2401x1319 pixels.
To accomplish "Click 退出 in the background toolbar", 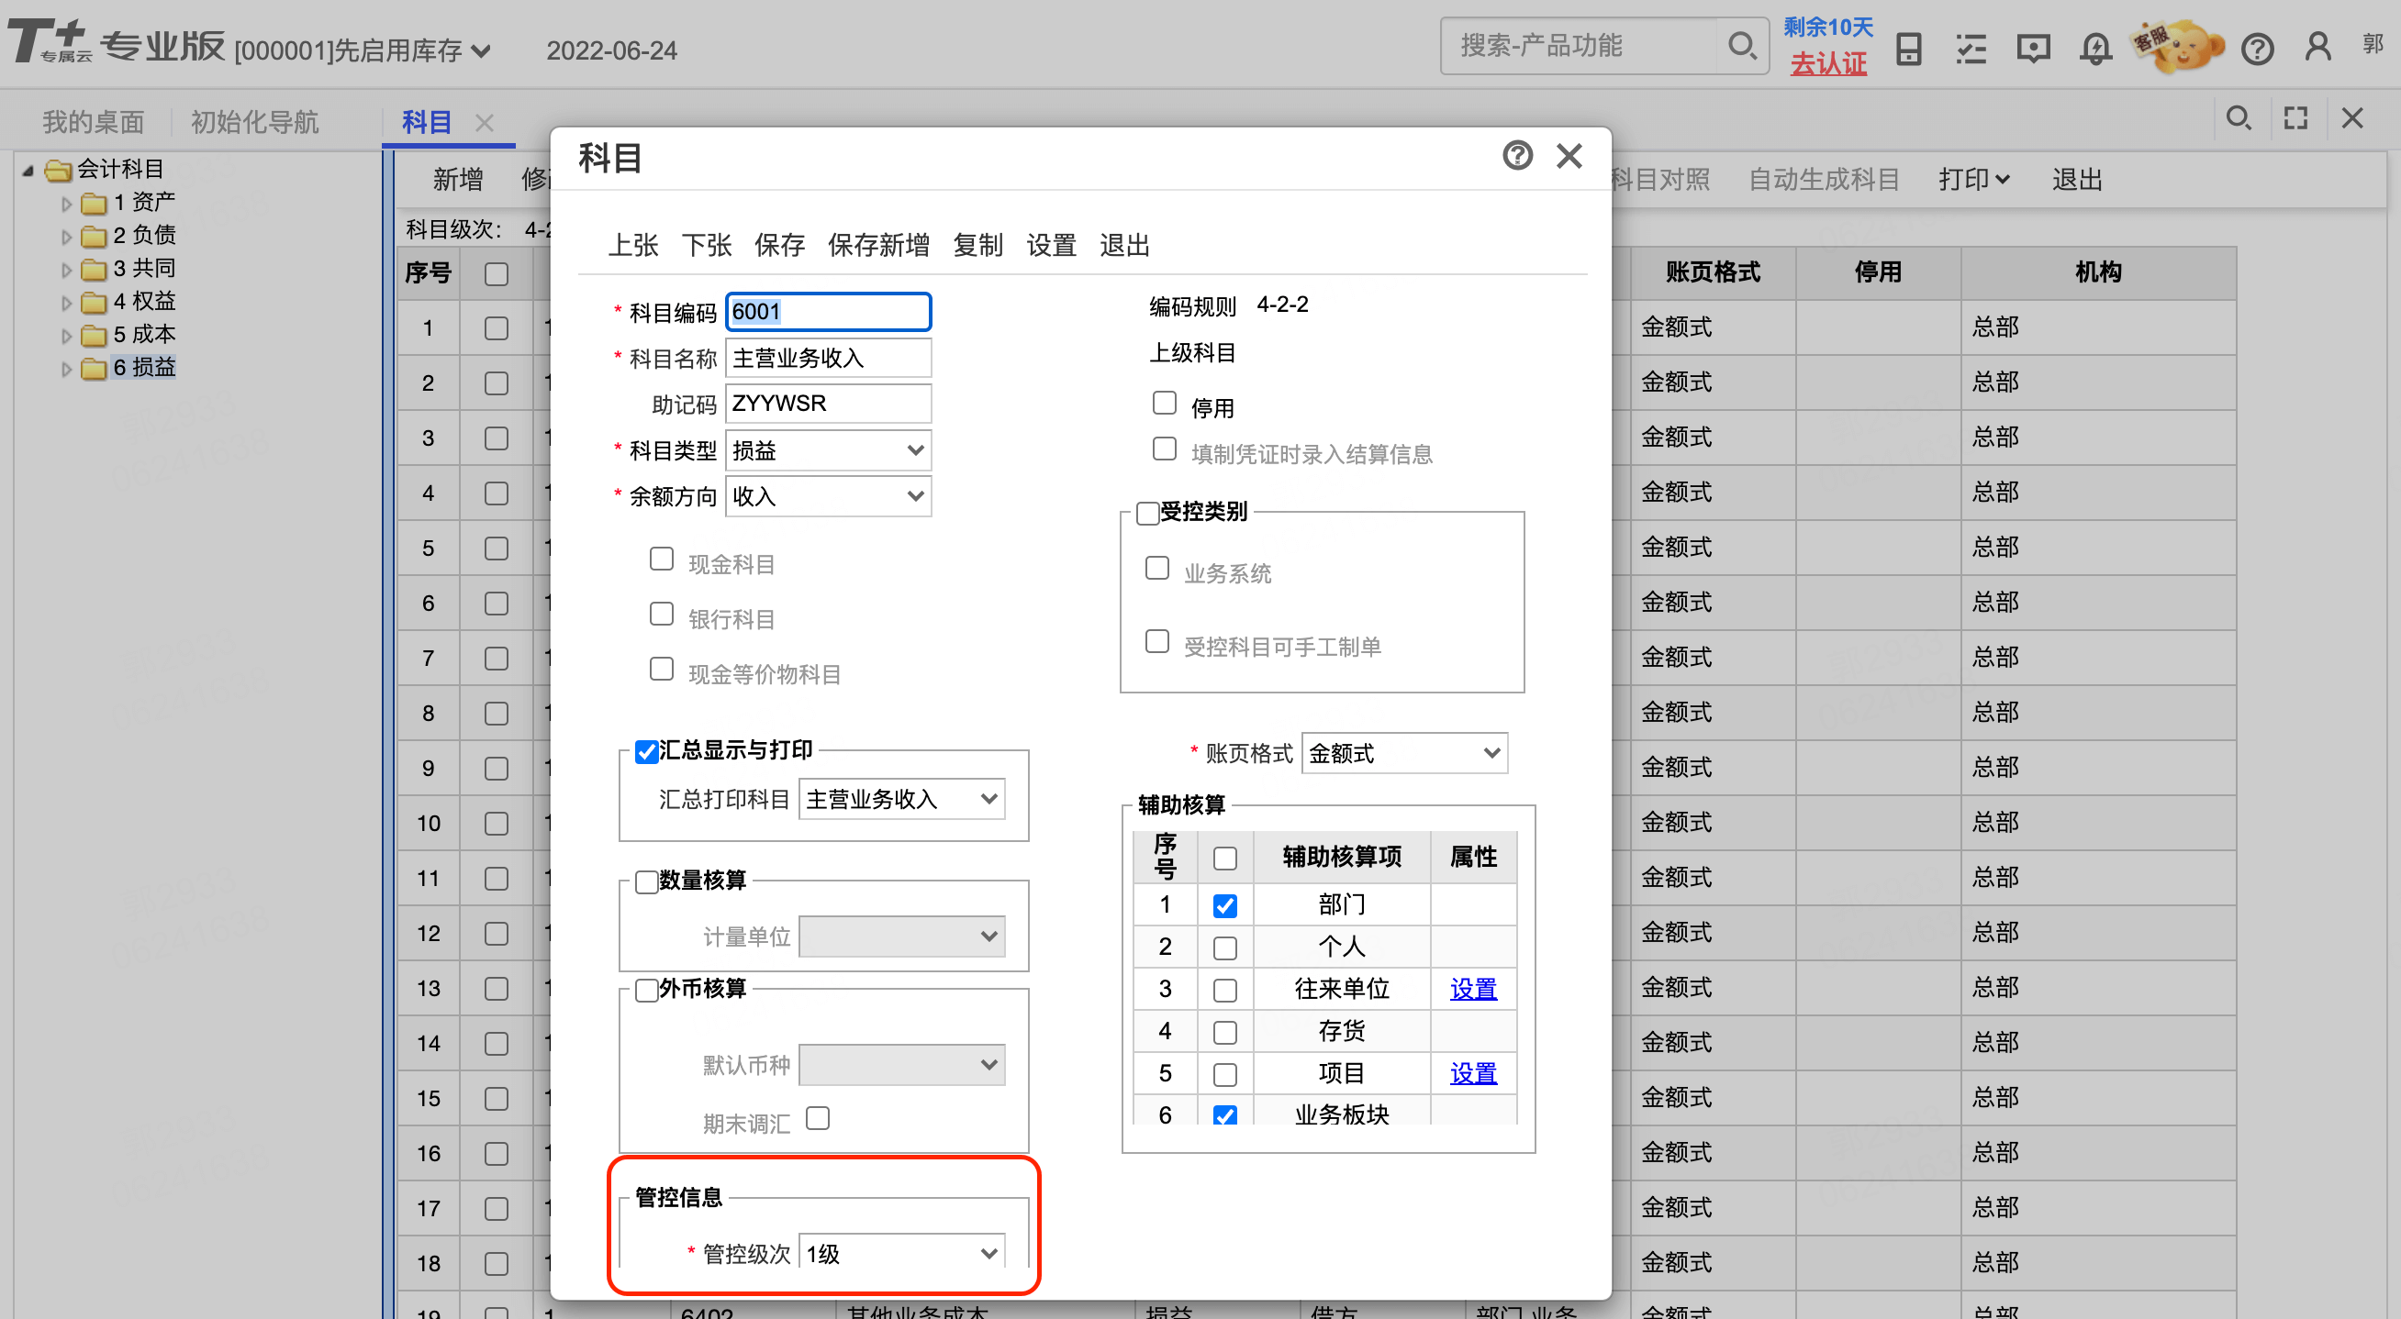I will coord(2077,179).
